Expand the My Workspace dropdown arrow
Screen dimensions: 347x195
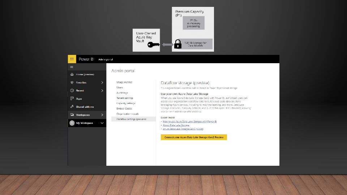(102, 123)
